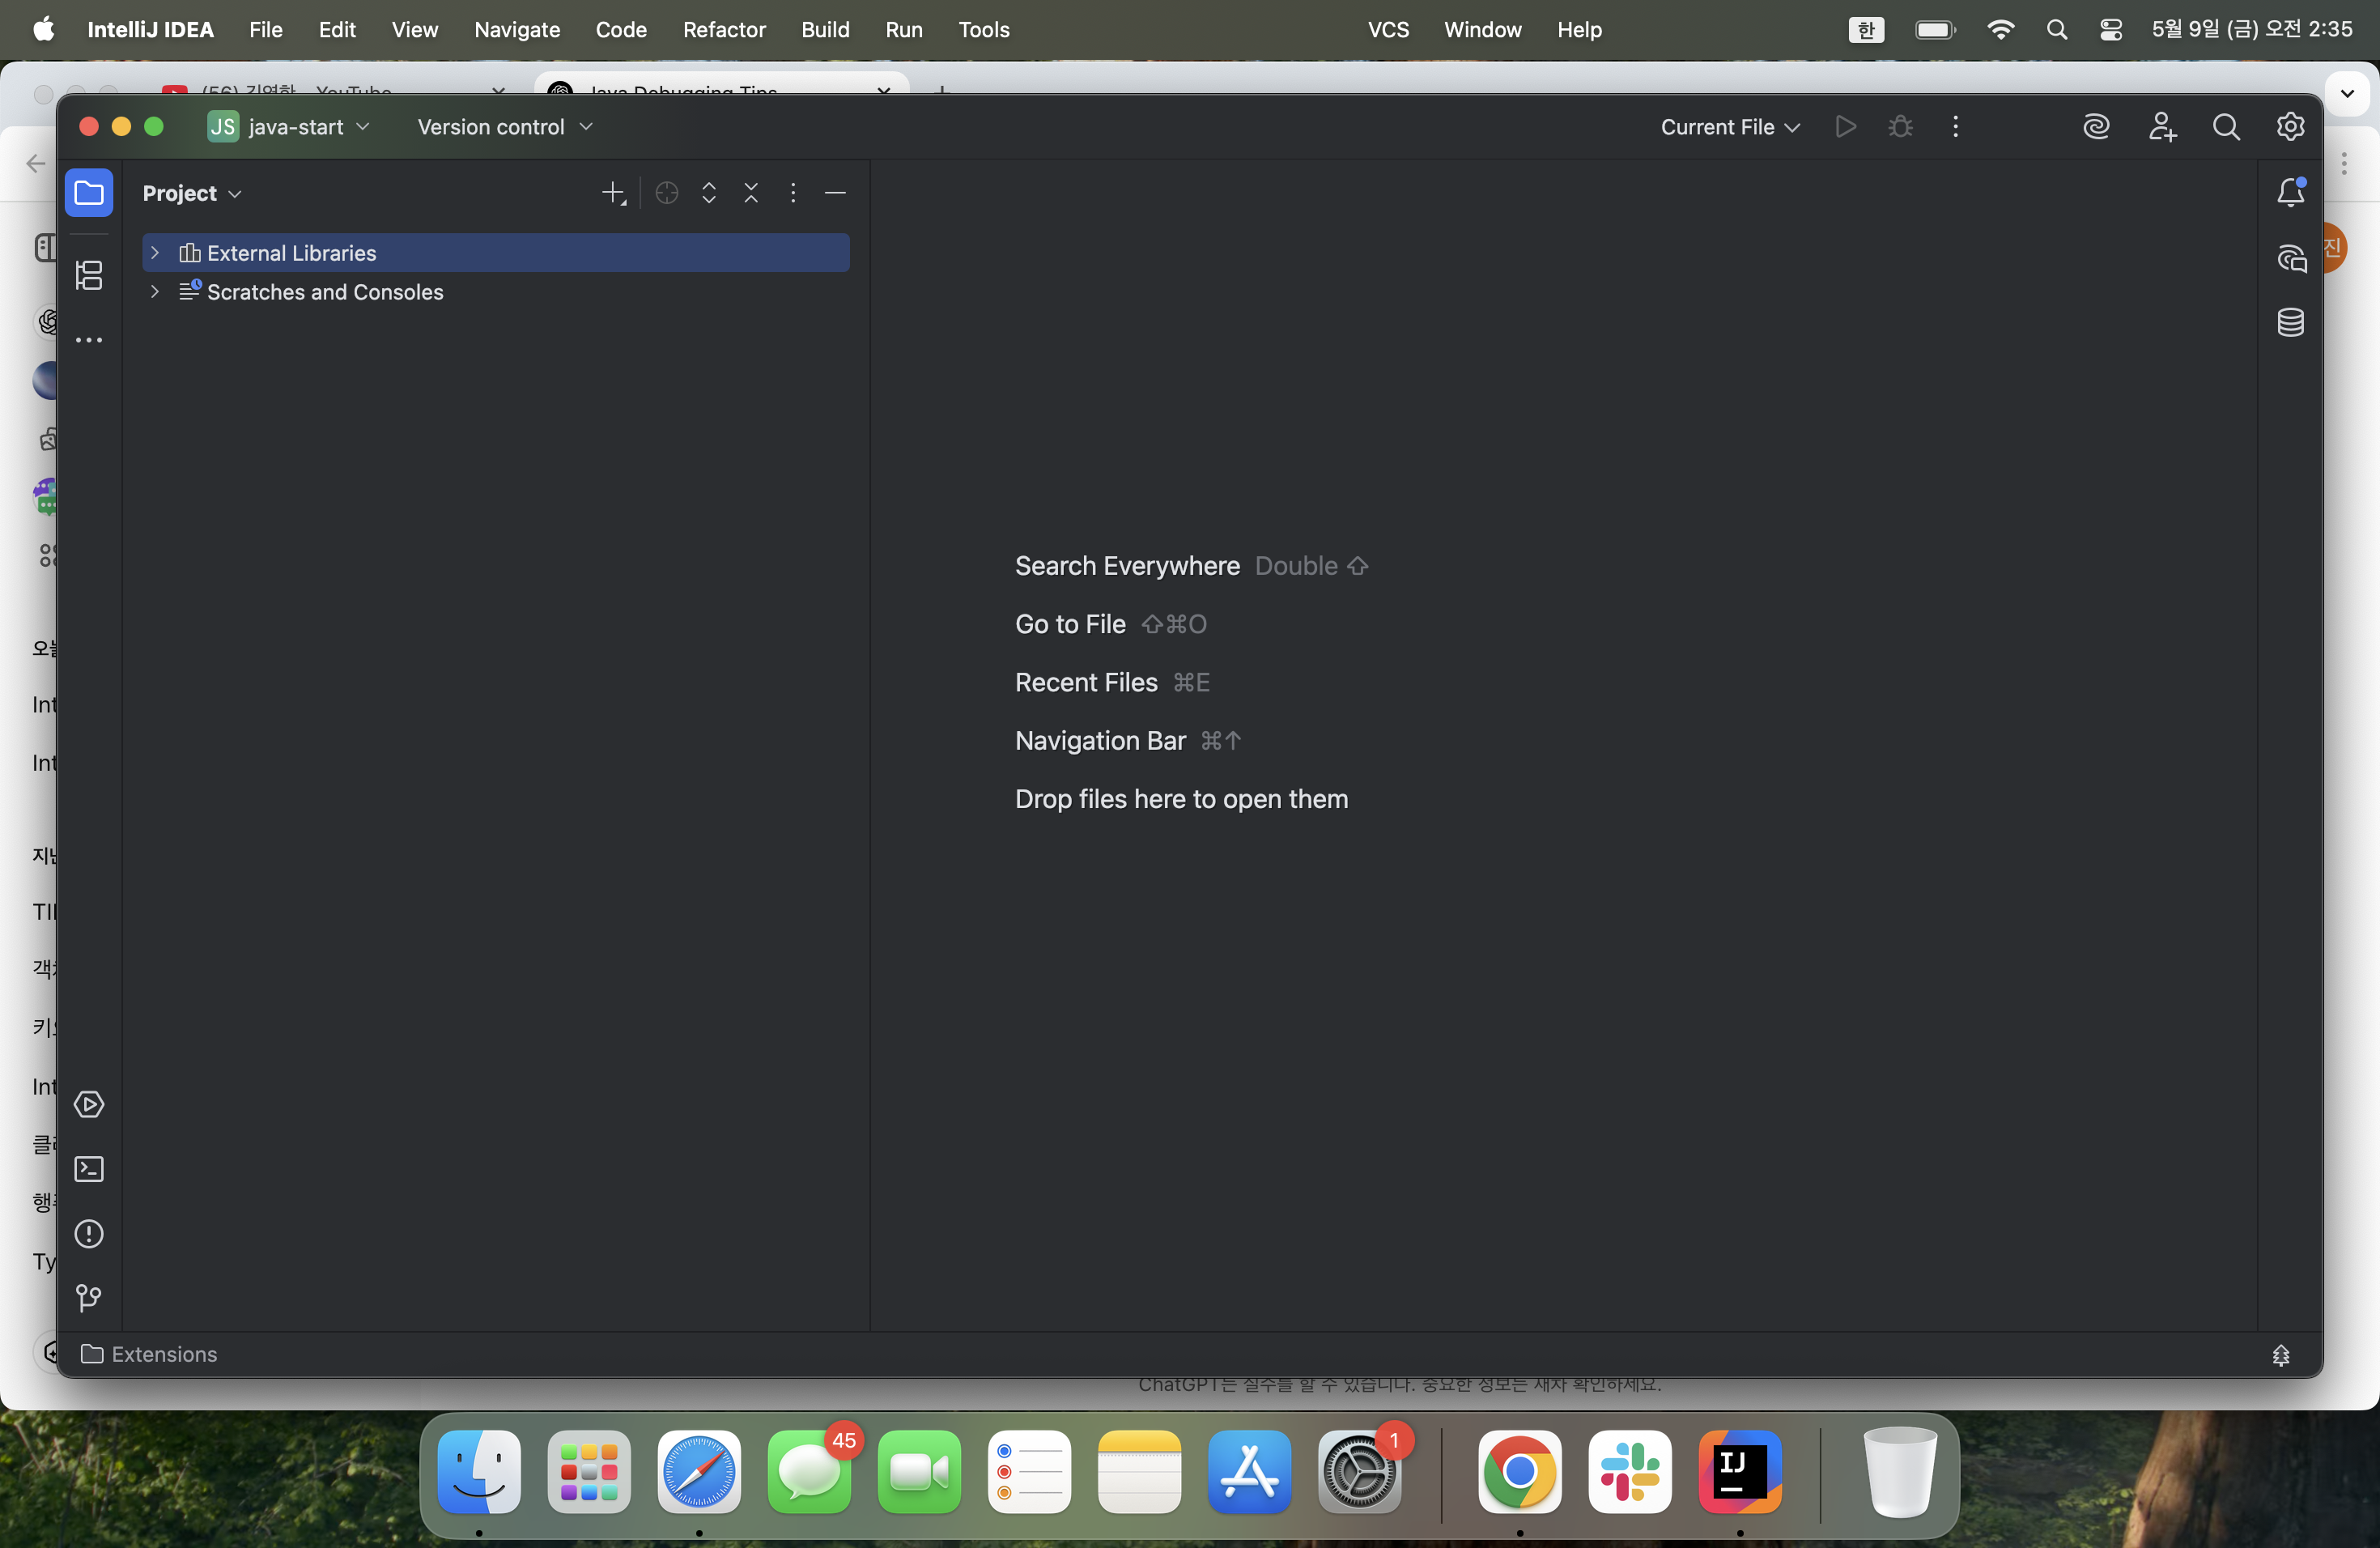Open the File menu
The height and width of the screenshot is (1548, 2380).
click(x=266, y=30)
